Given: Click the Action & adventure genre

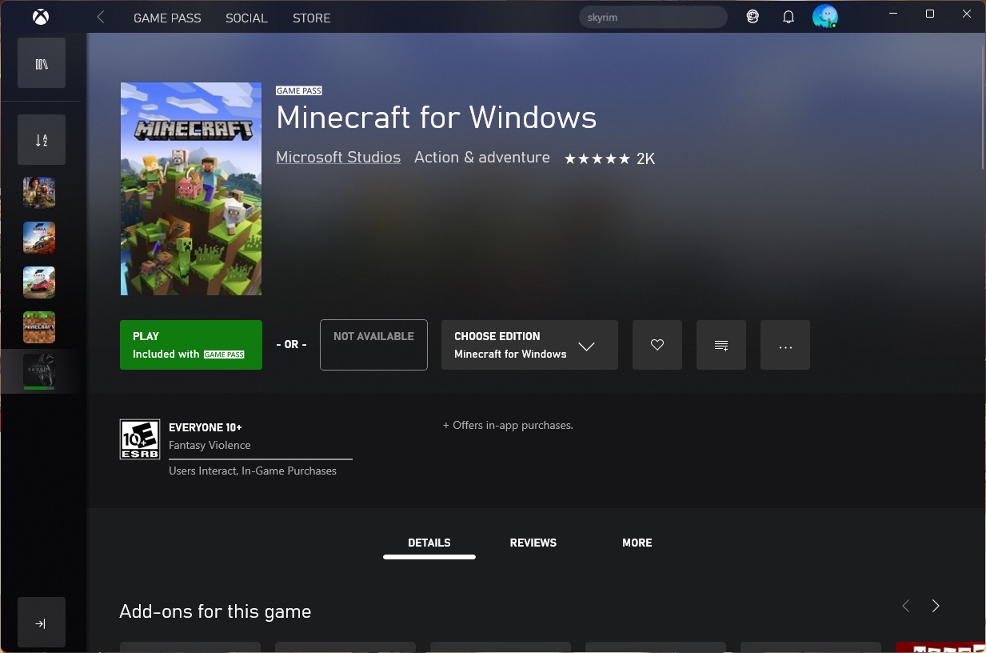Looking at the screenshot, I should [482, 158].
